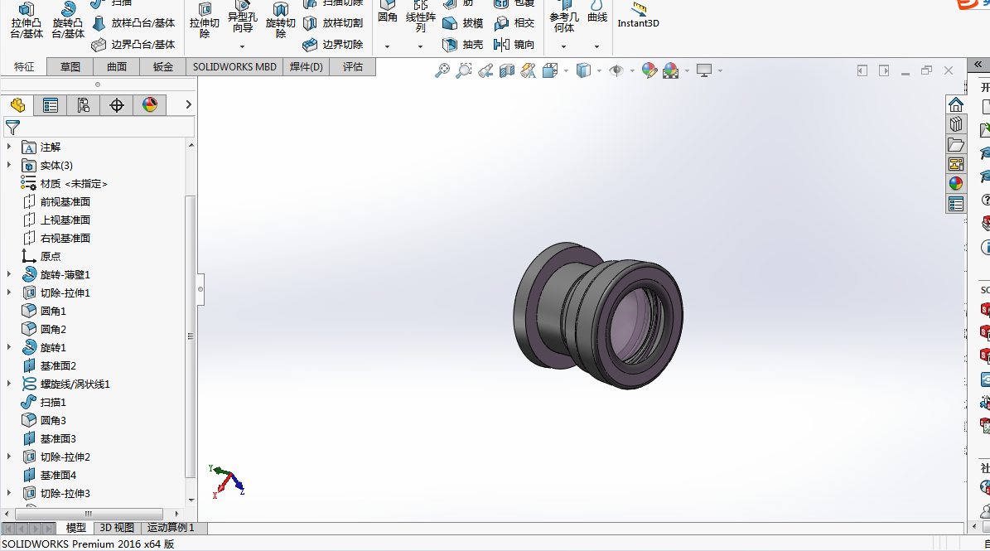This screenshot has height=551, width=990.
Task: Open the SOLIDWORKS MBD tab
Action: point(234,67)
